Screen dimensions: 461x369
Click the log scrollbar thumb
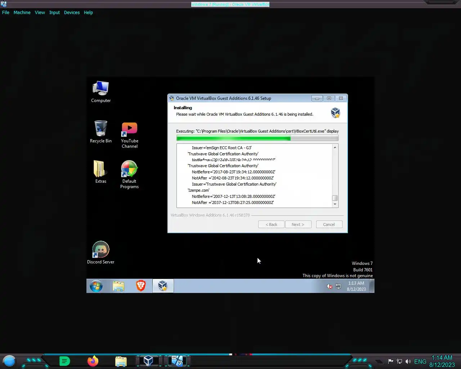point(335,198)
